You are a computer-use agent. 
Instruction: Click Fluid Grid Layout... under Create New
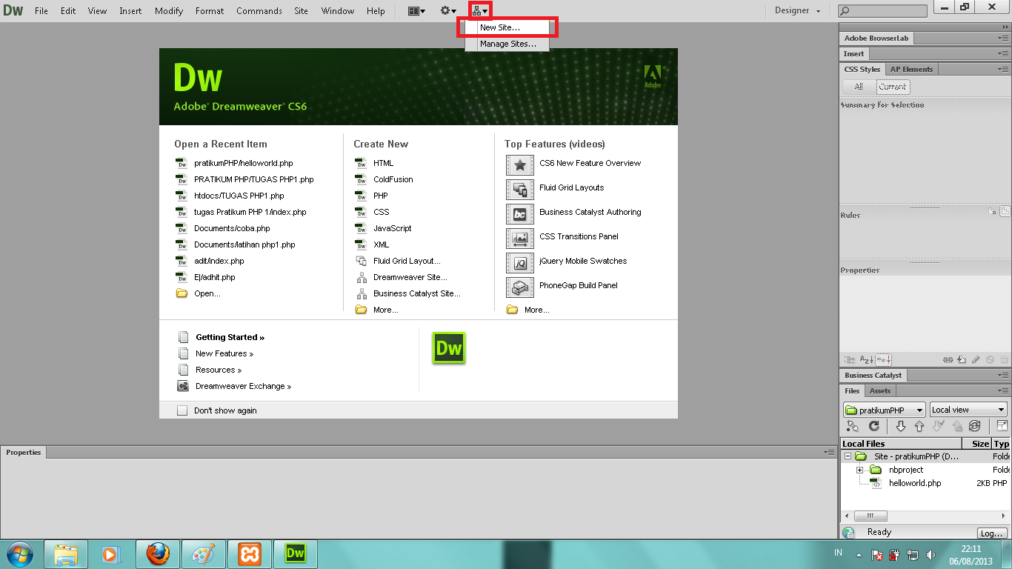[407, 261]
